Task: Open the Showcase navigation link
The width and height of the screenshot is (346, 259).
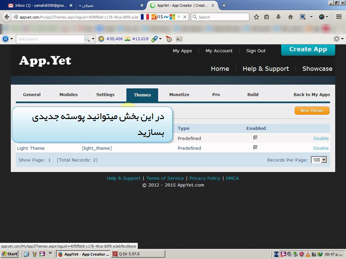Action: pyautogui.click(x=317, y=68)
